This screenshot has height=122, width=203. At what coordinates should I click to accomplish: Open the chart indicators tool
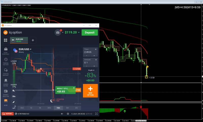pyautogui.click(x=14, y=108)
